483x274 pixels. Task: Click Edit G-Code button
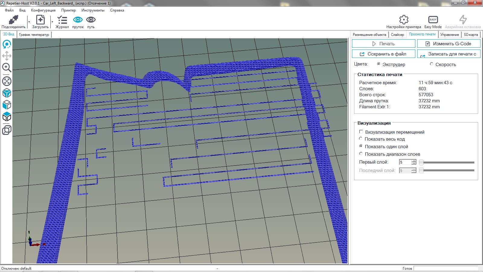coord(449,44)
